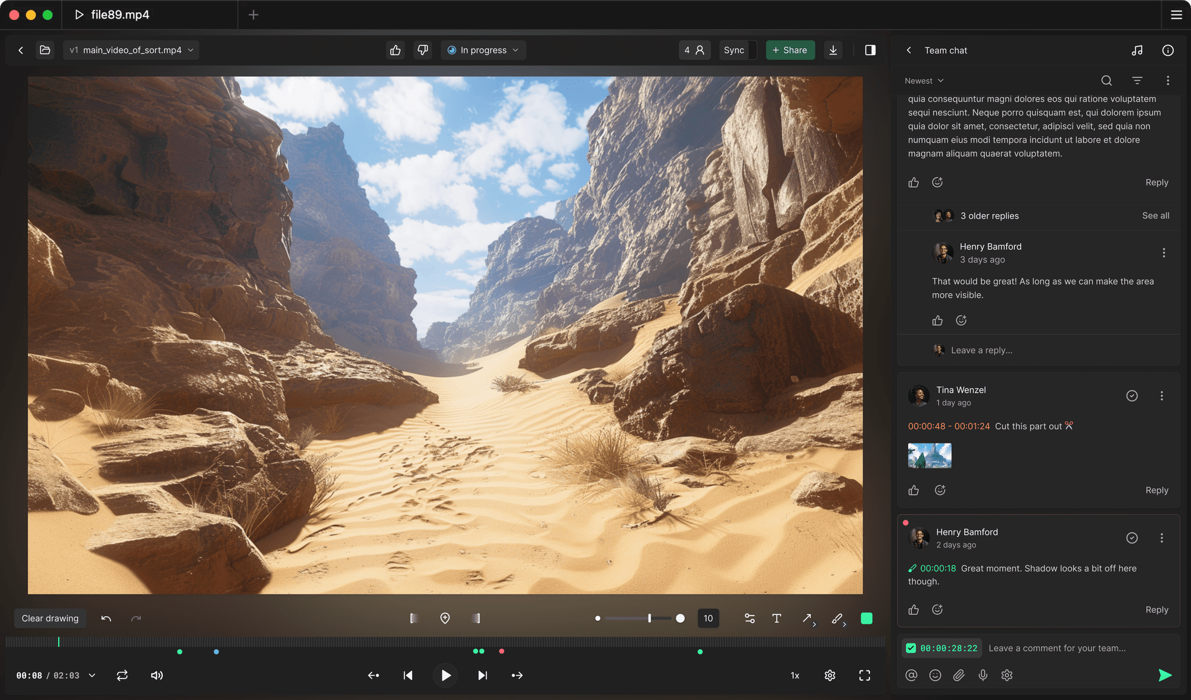
Task: Open the version file name dropdown
Action: [x=131, y=50]
